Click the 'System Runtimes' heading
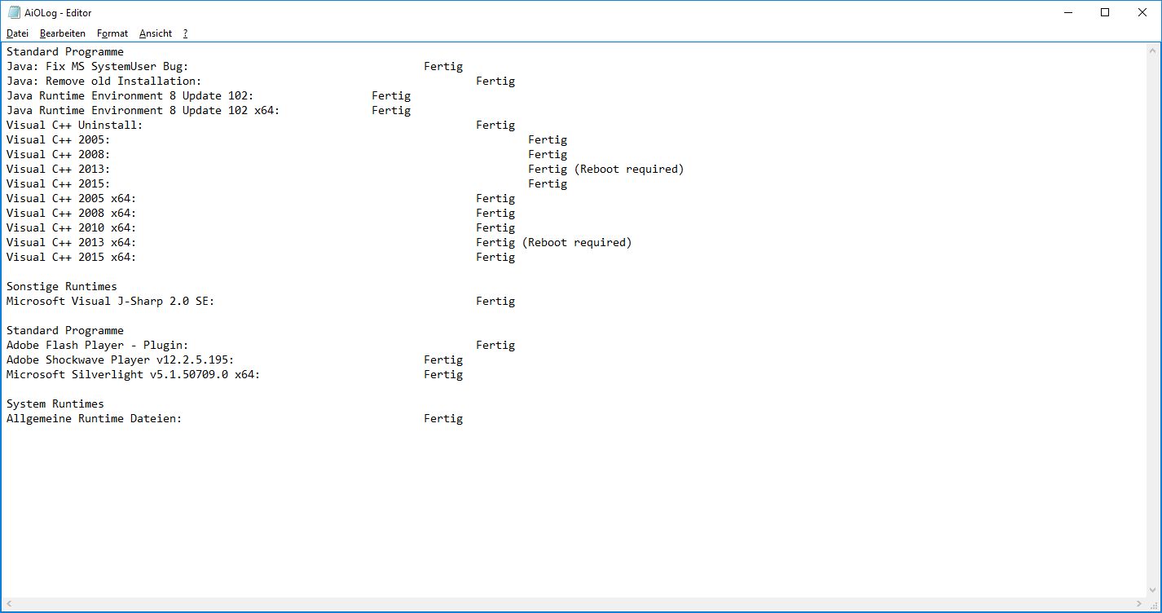Screen dimensions: 1162x613 55,404
